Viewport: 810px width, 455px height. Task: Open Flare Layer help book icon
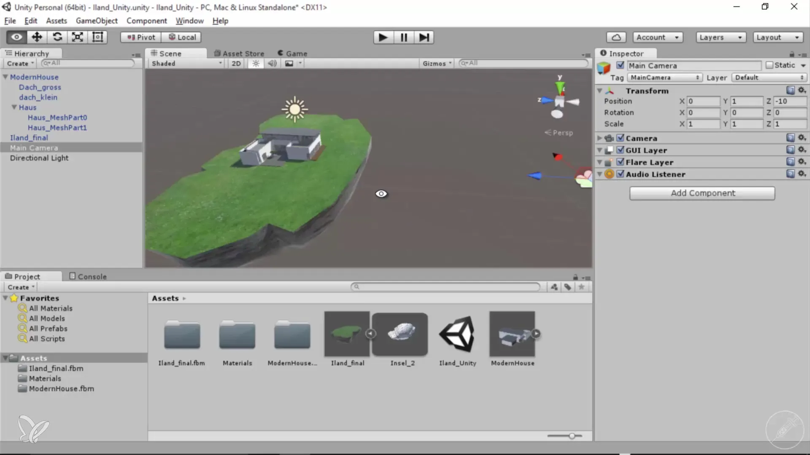coord(791,162)
